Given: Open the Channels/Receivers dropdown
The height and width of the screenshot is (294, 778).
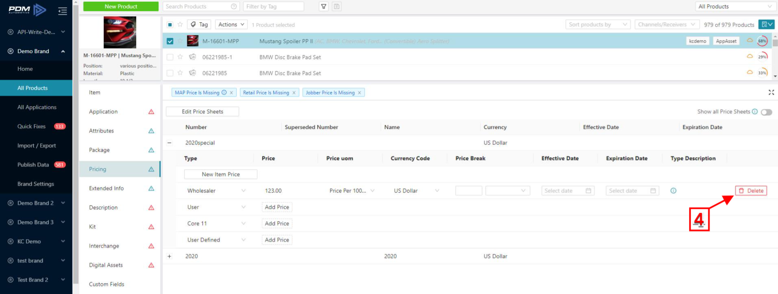Looking at the screenshot, I should tap(667, 24).
